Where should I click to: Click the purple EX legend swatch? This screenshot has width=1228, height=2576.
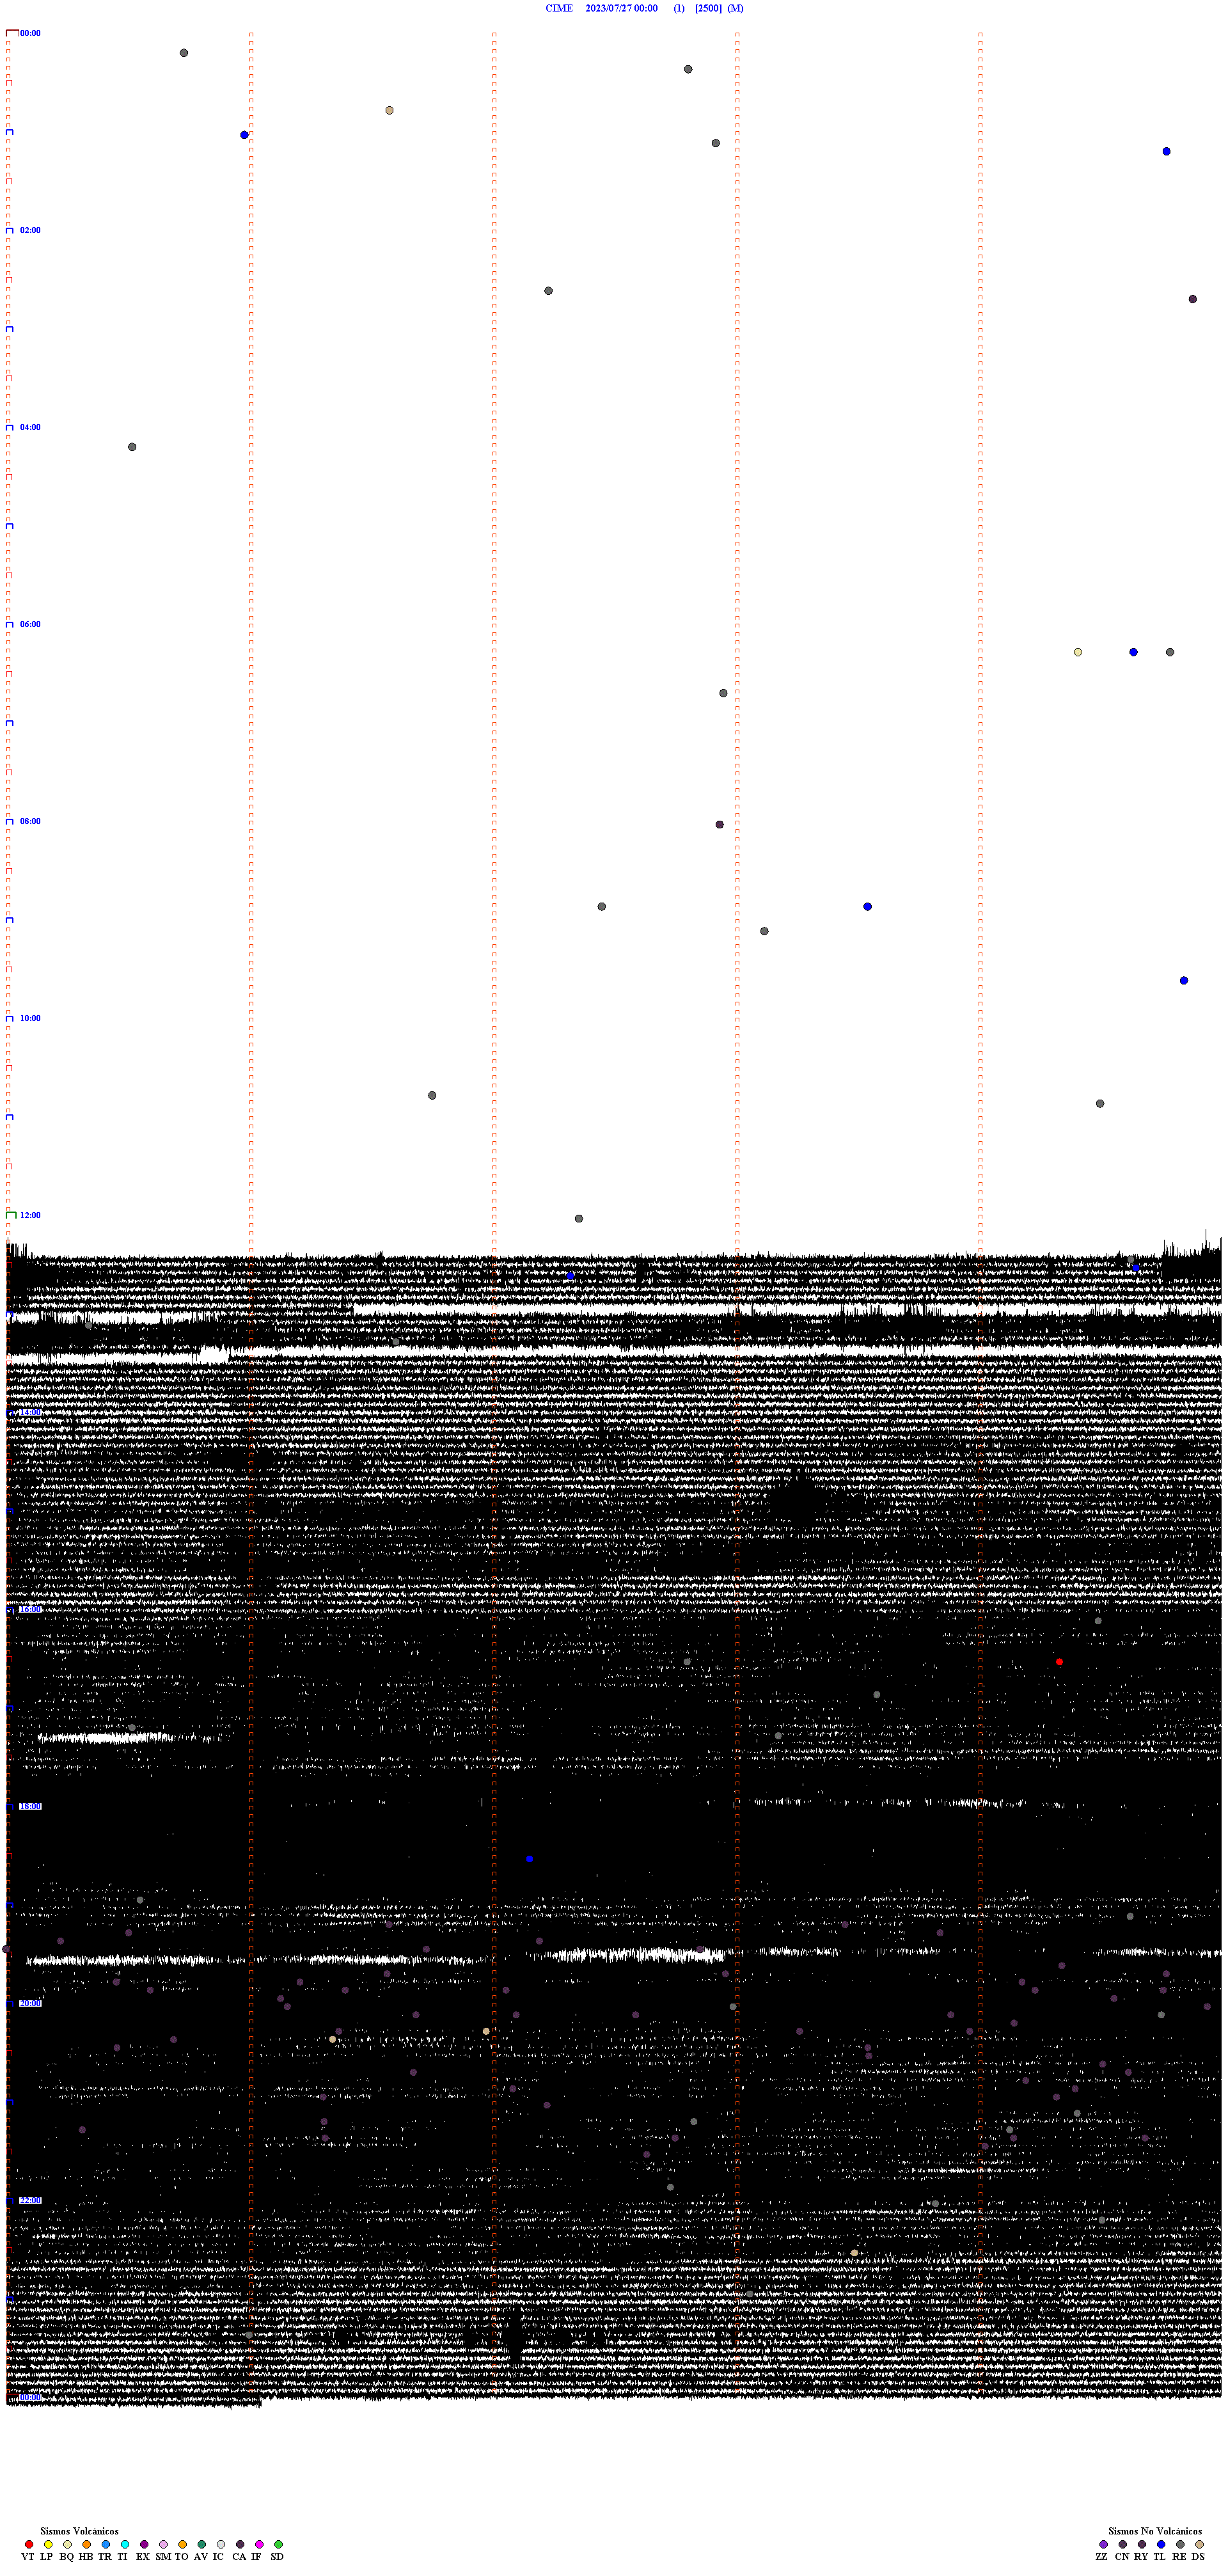pos(144,2545)
